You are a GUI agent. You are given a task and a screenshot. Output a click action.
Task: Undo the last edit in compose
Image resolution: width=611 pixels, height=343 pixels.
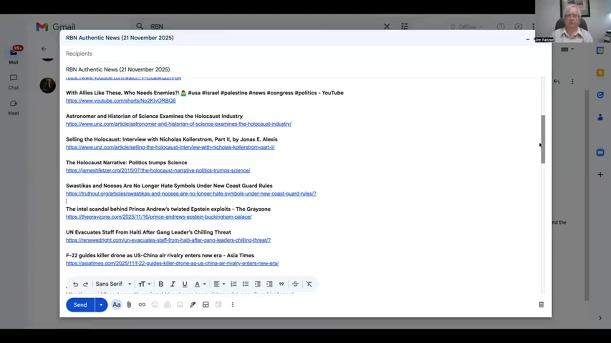point(75,284)
